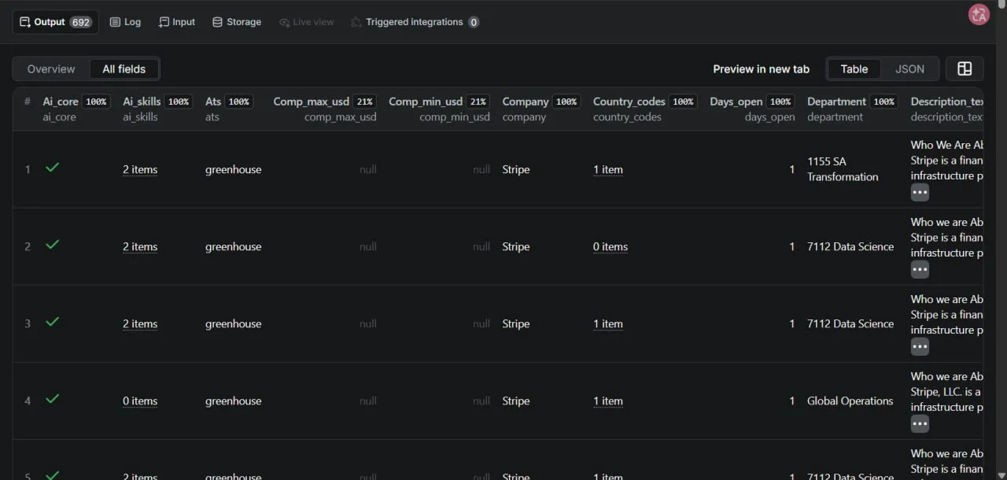Expand '0 items' ai_skills in row 4

[140, 401]
